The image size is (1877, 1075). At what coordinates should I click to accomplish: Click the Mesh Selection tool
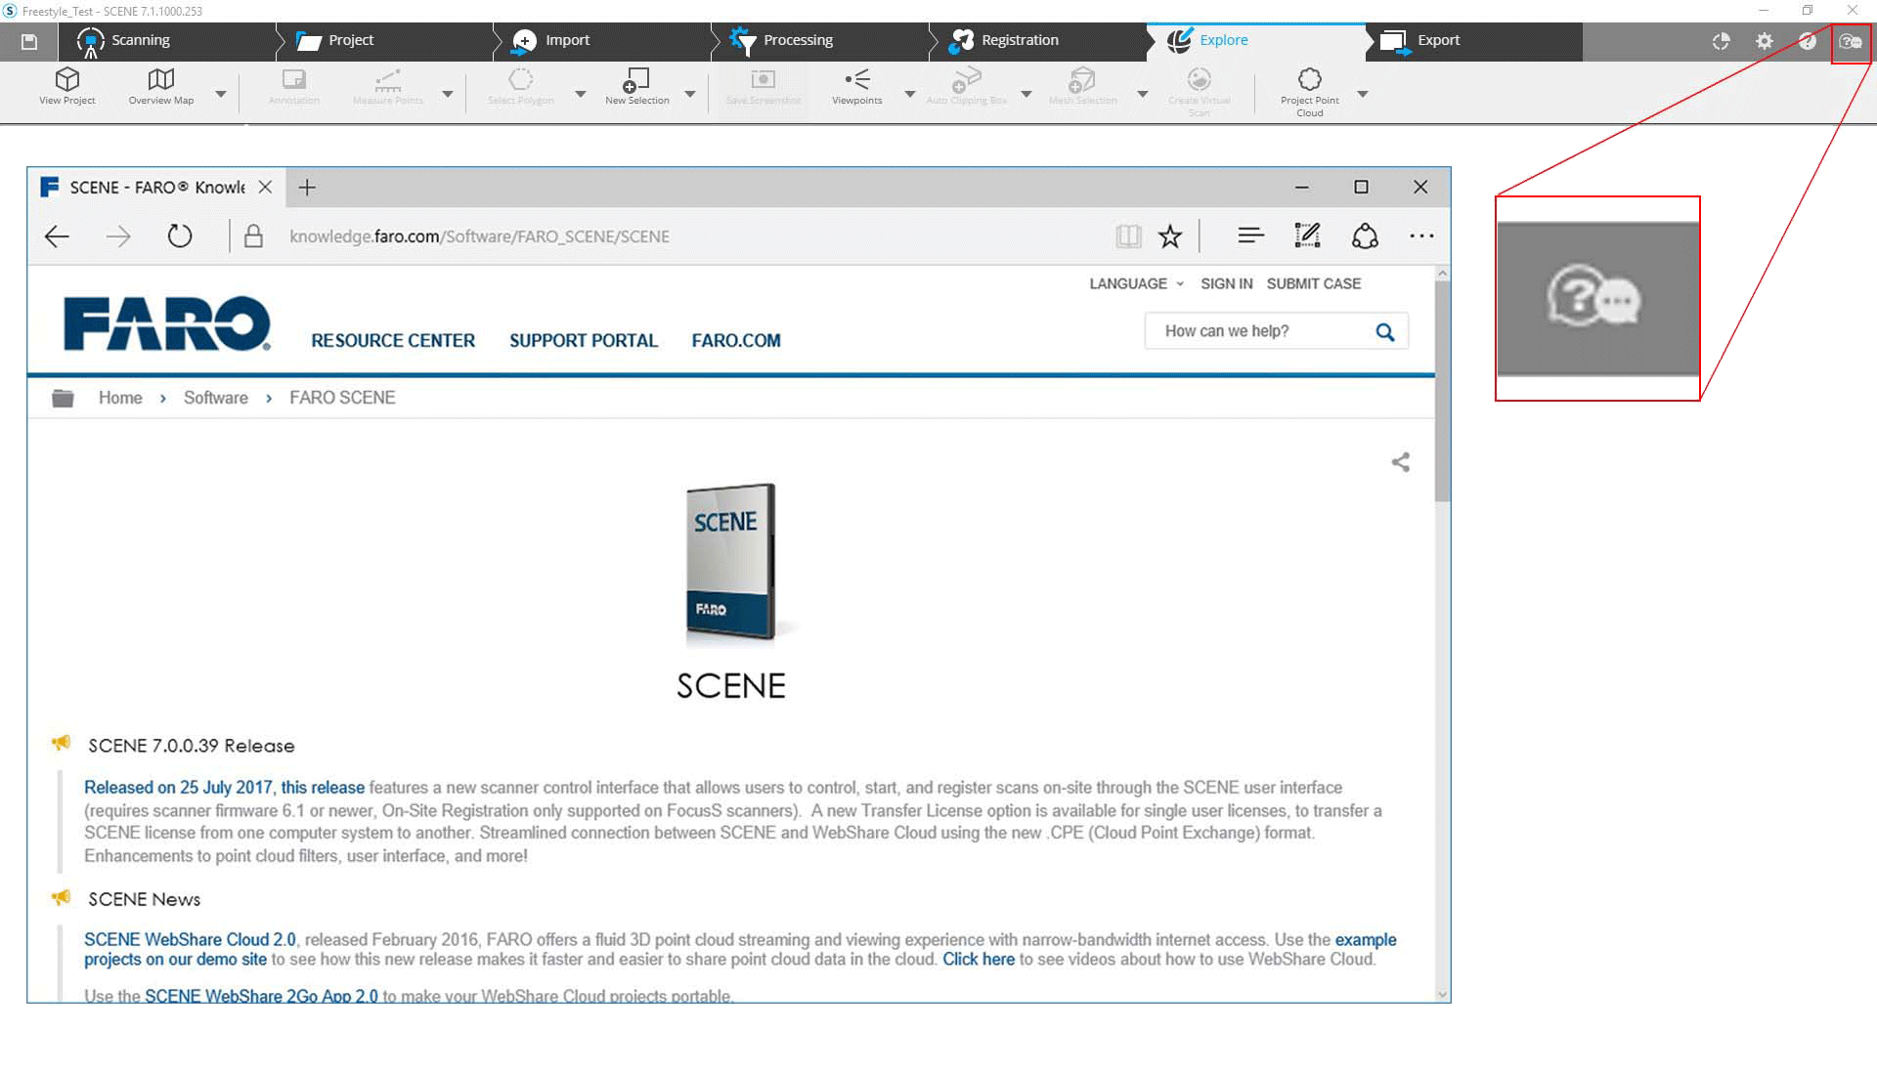pyautogui.click(x=1083, y=86)
